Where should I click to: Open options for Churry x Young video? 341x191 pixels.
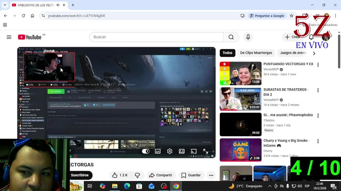pos(318,141)
